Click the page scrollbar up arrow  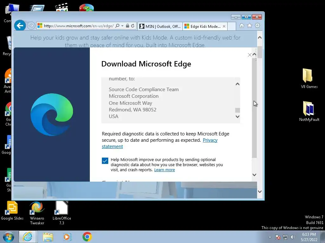(x=260, y=38)
